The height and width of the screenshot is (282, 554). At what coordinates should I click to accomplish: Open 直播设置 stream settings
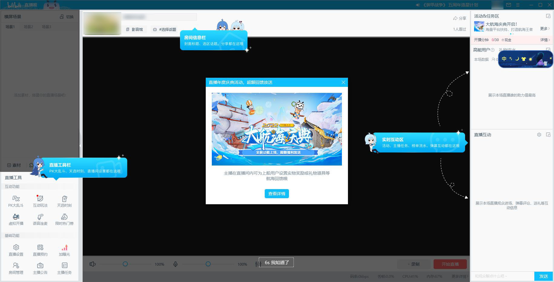pos(16,250)
